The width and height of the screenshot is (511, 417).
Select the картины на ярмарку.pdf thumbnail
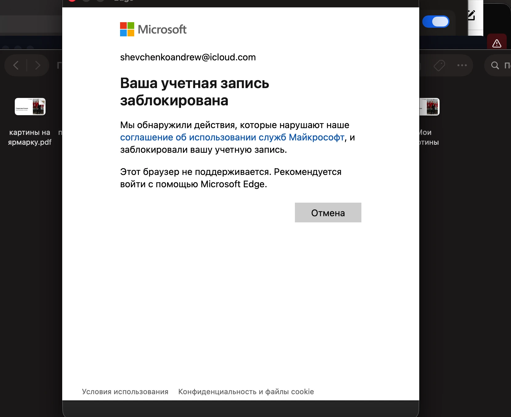[x=30, y=107]
